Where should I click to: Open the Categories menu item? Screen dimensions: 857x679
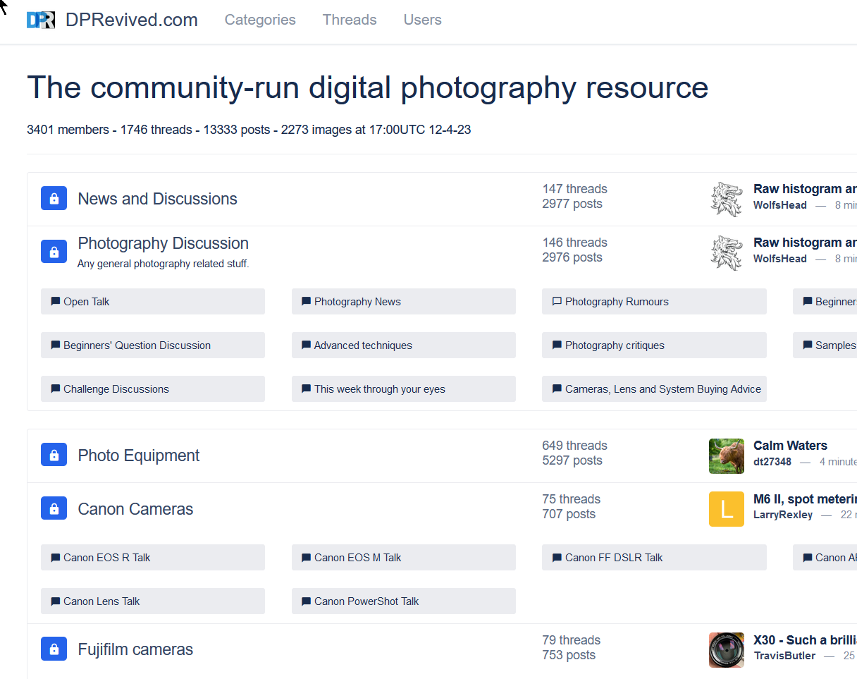(260, 20)
